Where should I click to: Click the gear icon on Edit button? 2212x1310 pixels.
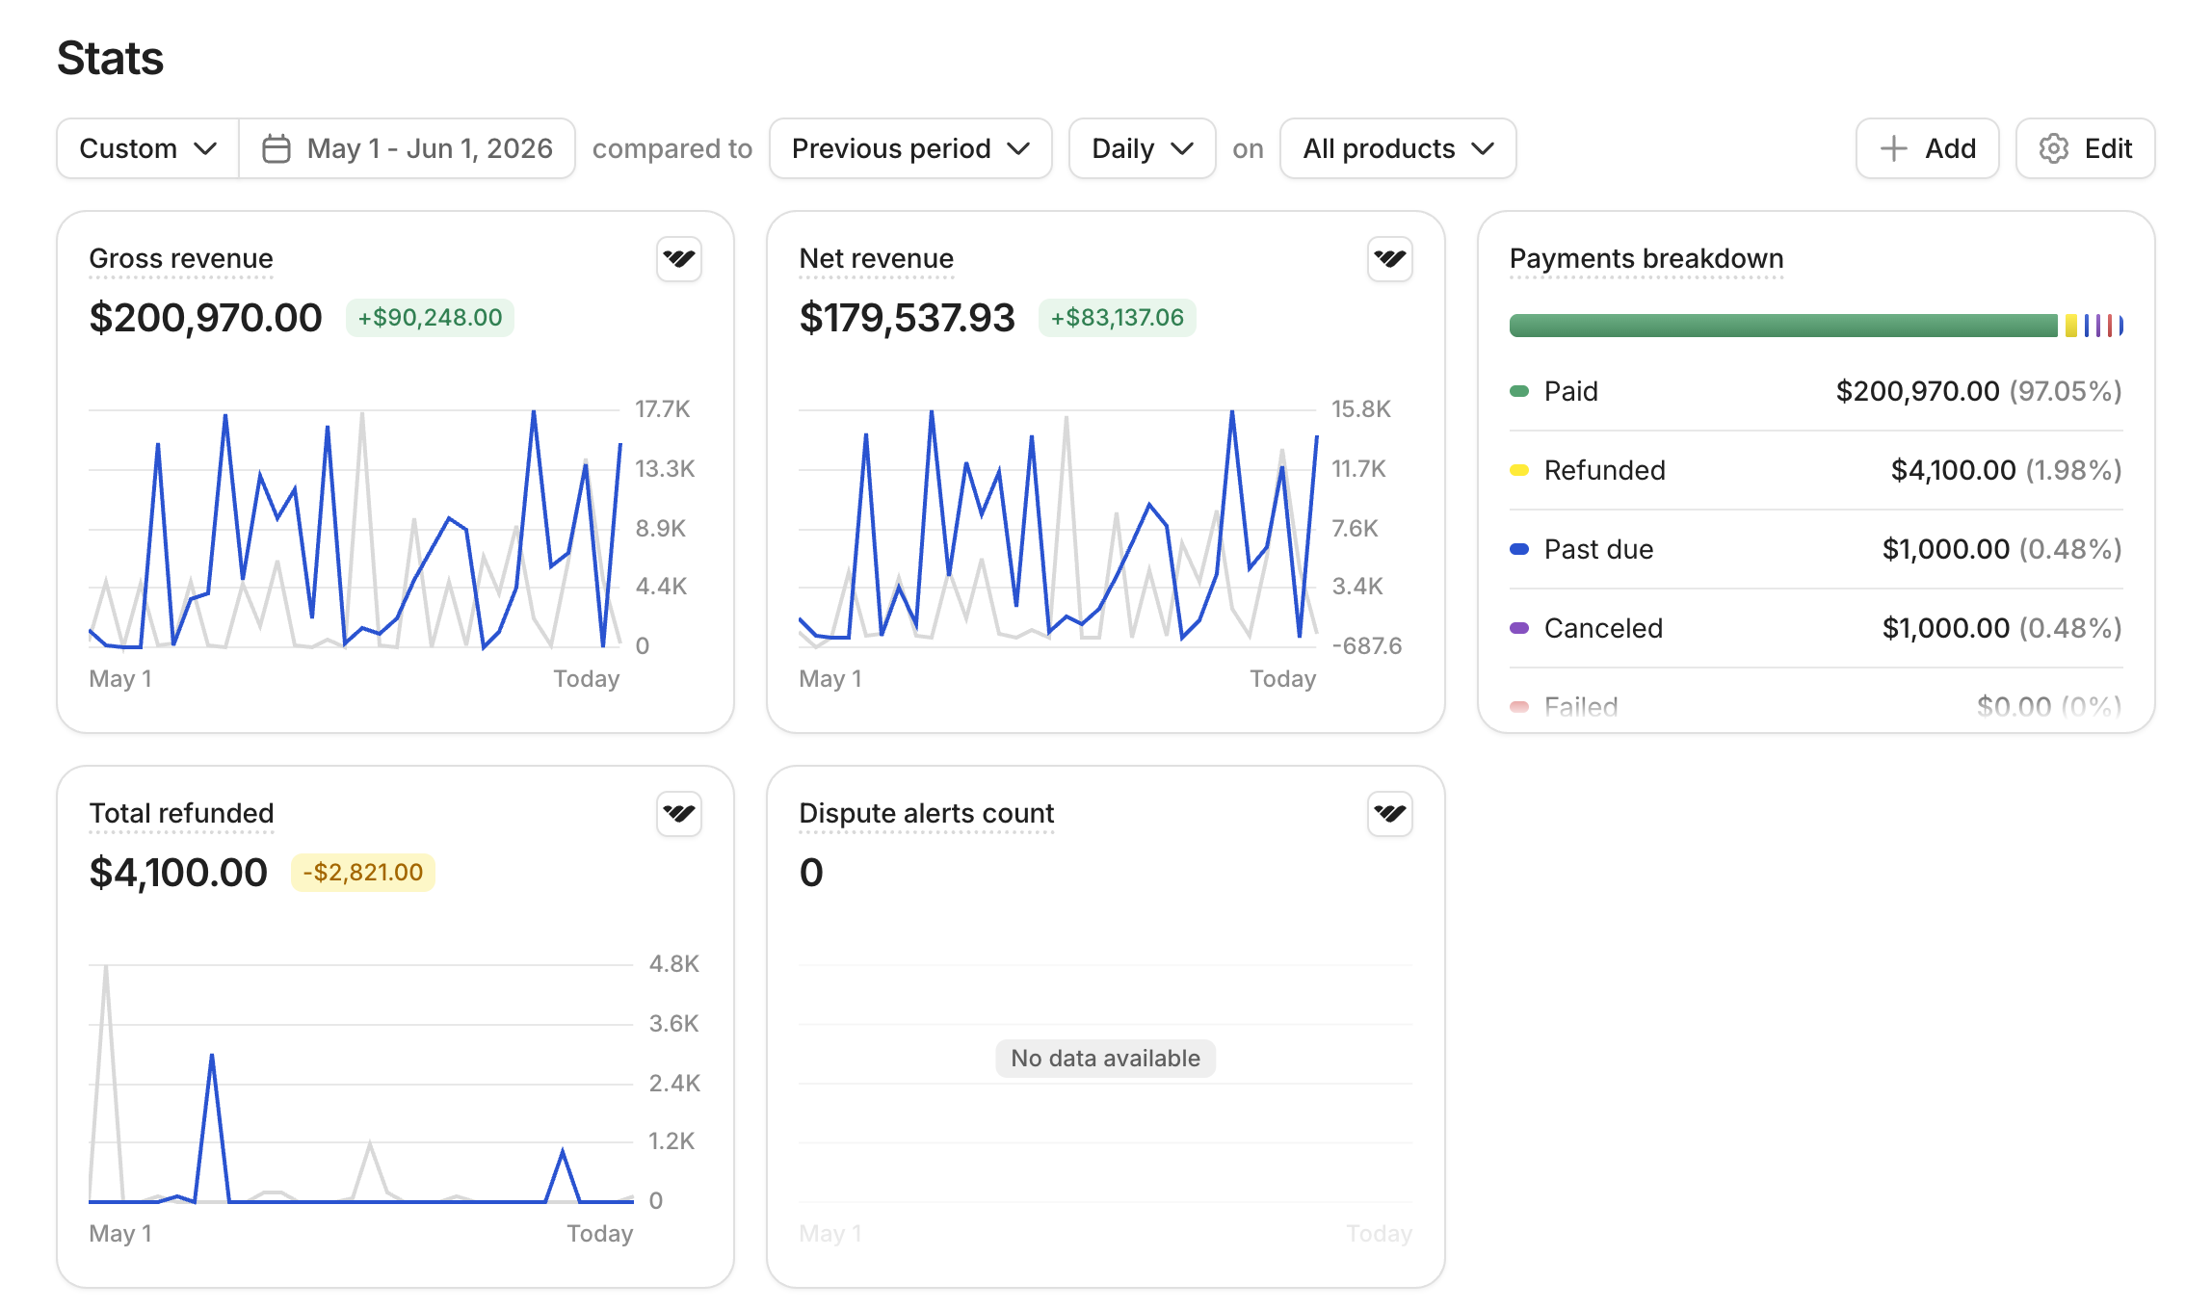point(2053,148)
